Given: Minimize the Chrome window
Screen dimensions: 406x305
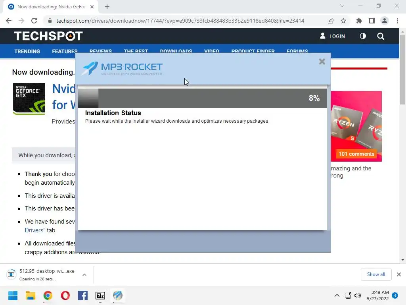Looking at the screenshot, I should (x=360, y=6).
